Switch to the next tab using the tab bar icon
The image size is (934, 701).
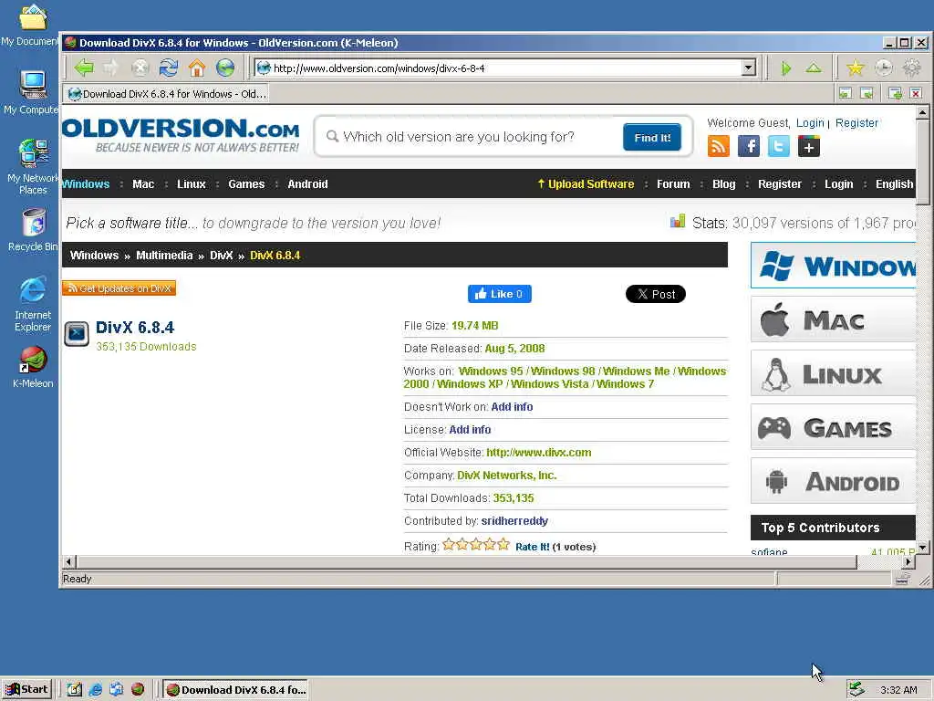867,93
